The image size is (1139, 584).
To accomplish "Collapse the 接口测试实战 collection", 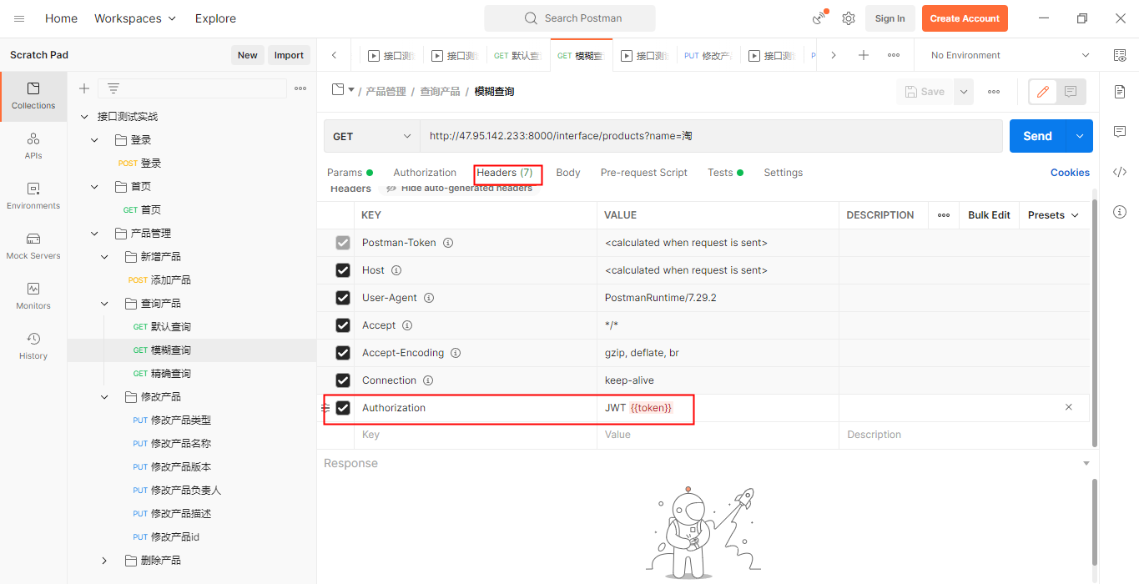I will pos(84,117).
